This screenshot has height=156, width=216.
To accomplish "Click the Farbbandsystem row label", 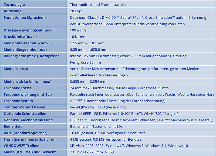I will (18, 101).
